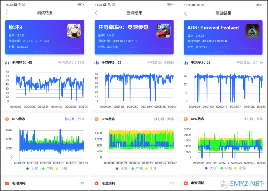Select 核心数 tab in ARK CPU section

coord(248,119)
